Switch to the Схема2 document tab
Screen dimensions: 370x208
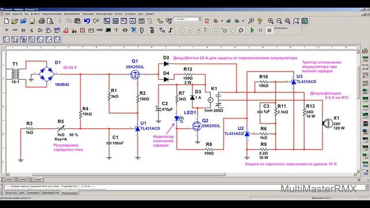[x=23, y=180]
